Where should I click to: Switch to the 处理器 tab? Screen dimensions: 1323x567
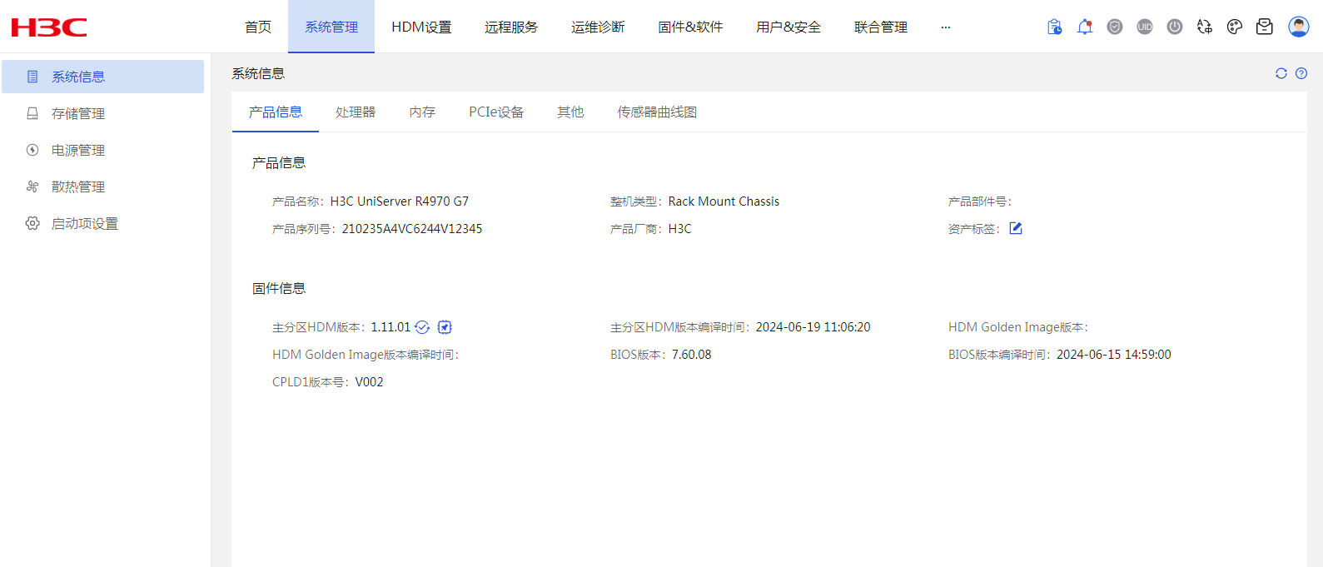(x=356, y=112)
